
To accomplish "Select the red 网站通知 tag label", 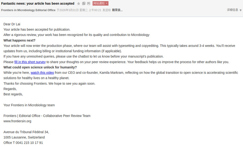I will click(x=99, y=3).
